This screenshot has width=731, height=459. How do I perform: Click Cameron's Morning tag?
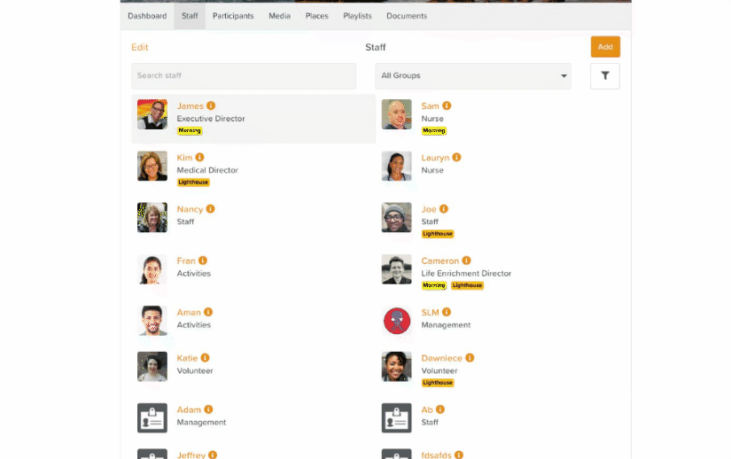pos(434,285)
